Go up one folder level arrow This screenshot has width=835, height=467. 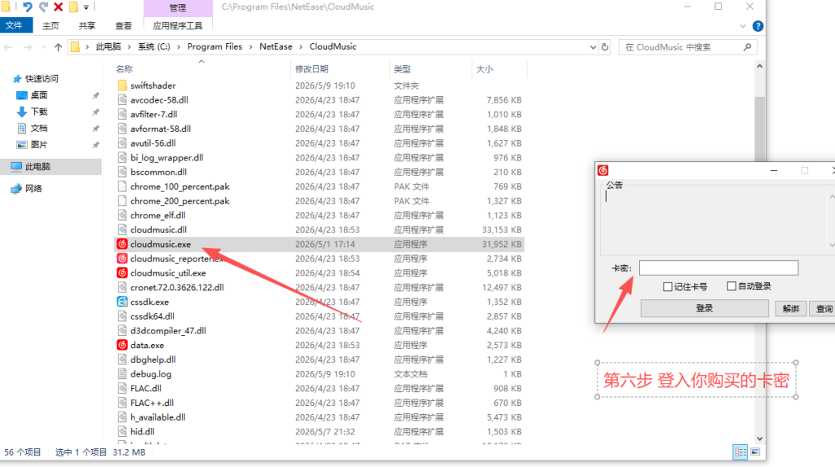[58, 46]
